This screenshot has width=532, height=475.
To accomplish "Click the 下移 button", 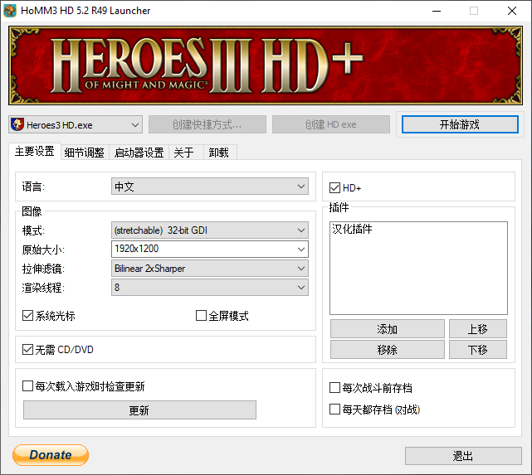I will [x=478, y=349].
